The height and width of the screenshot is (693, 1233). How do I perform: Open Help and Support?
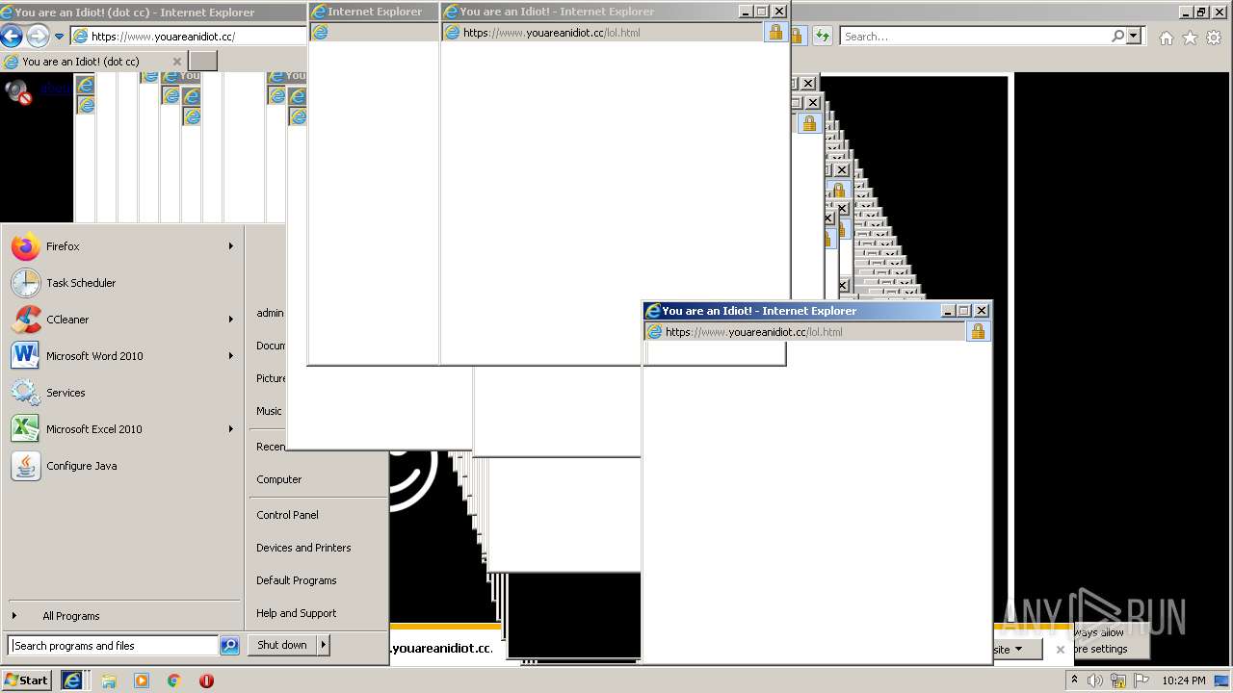click(296, 613)
